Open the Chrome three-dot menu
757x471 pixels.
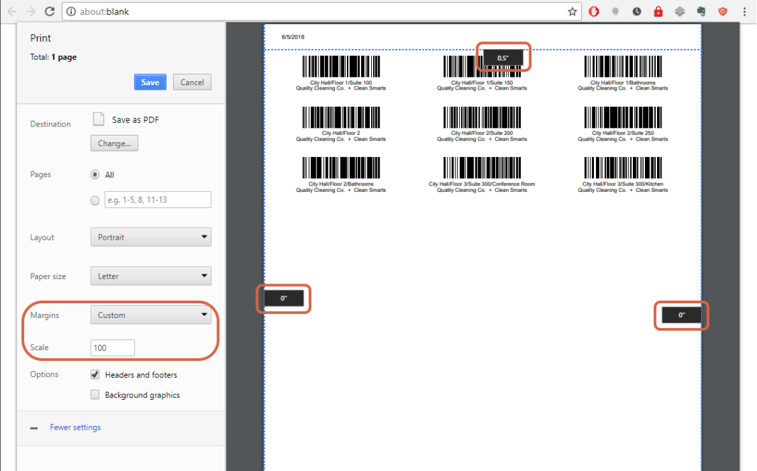click(x=744, y=11)
